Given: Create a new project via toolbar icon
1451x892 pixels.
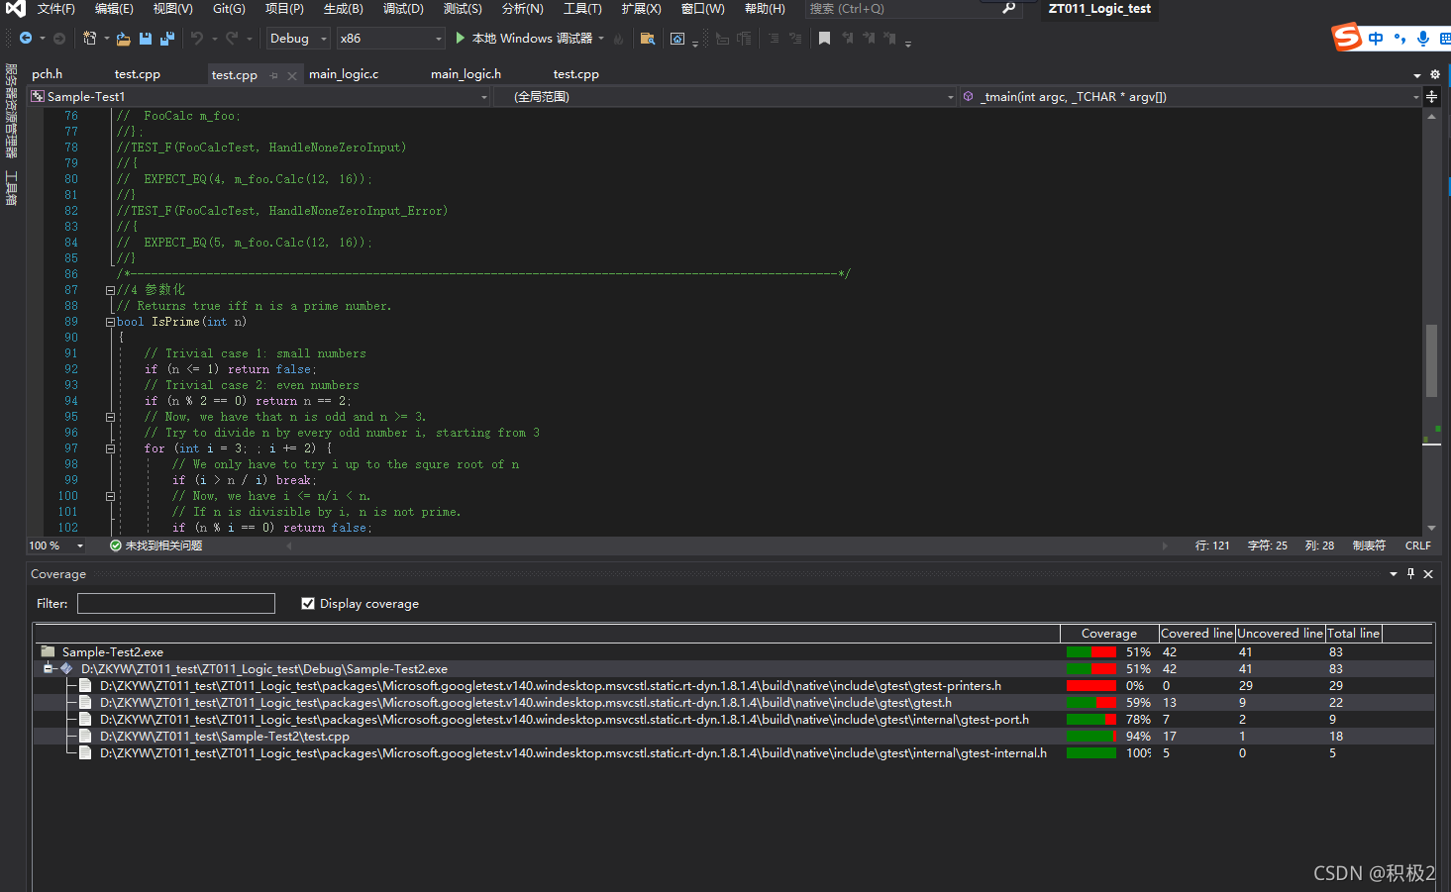Looking at the screenshot, I should [x=89, y=38].
